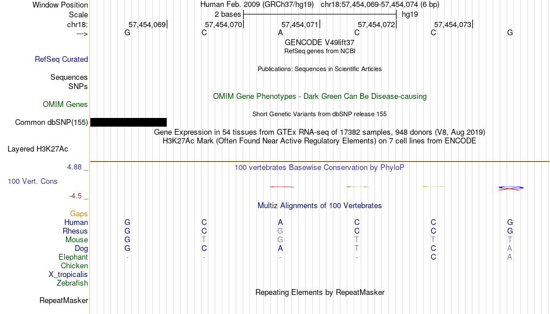Click the H3K27Ac Mark ENCODE track title
The width and height of the screenshot is (550, 314).
click(x=320, y=141)
